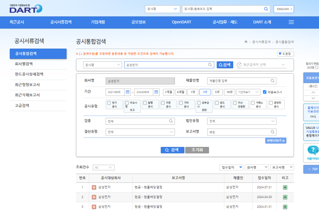Check the 거래소공시 checkbox
The height and width of the screenshot is (210, 319).
[x=253, y=103]
